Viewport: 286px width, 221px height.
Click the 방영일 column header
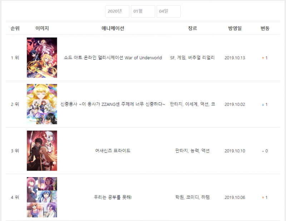point(235,28)
